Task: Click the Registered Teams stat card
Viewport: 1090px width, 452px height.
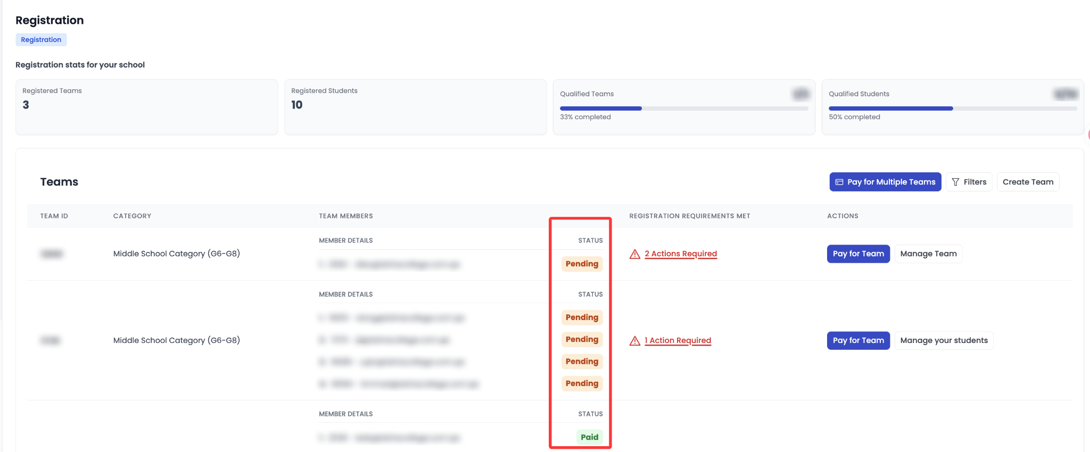Action: coord(146,107)
